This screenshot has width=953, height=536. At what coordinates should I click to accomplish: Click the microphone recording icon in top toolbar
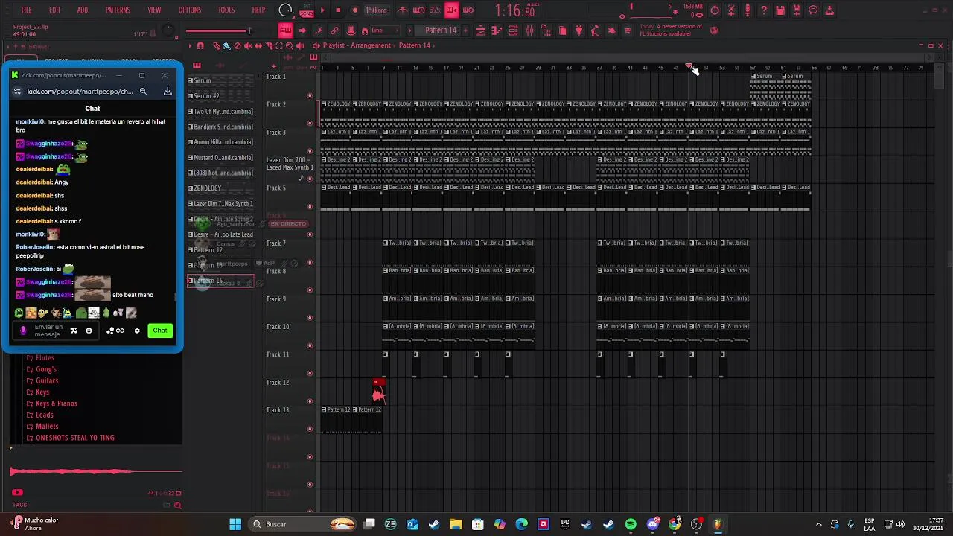[x=748, y=10]
